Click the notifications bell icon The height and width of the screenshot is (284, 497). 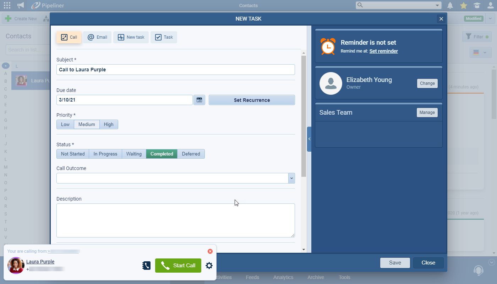(450, 5)
